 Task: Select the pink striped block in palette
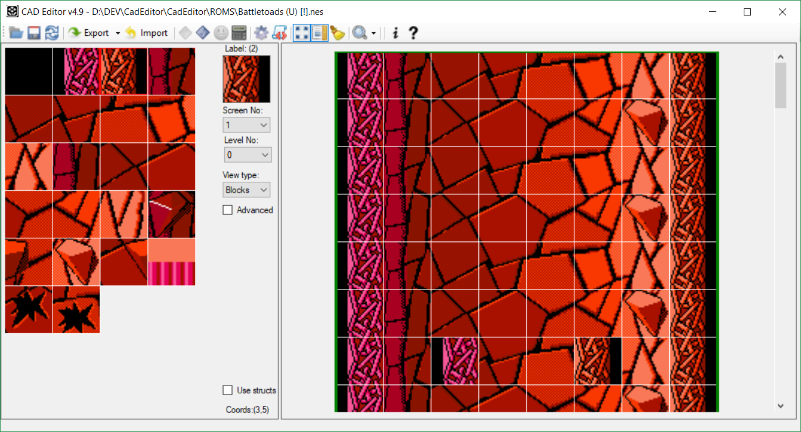172,262
